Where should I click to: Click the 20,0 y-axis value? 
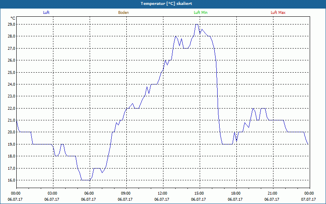tap(12, 132)
